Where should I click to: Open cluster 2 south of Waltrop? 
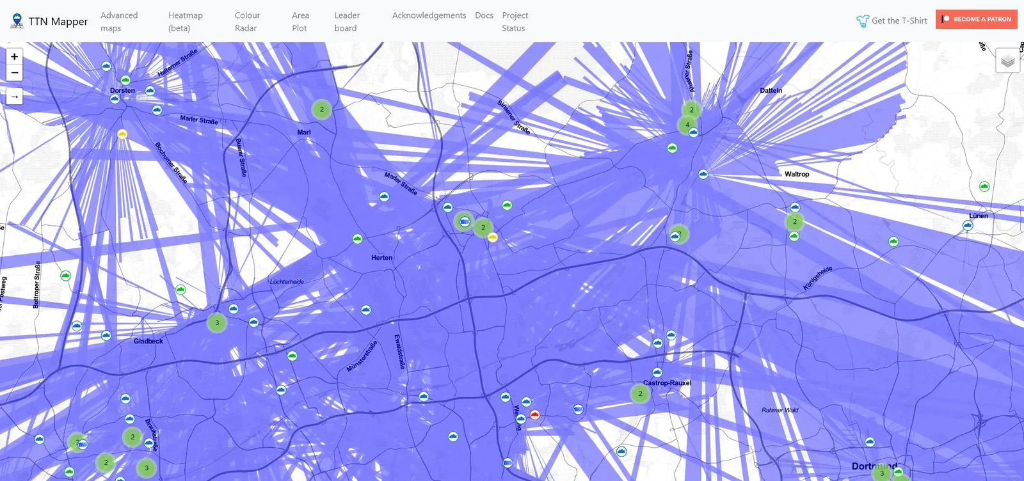click(795, 221)
